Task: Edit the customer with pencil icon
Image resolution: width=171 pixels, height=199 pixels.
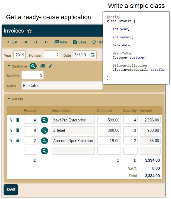Action: [x=50, y=66]
